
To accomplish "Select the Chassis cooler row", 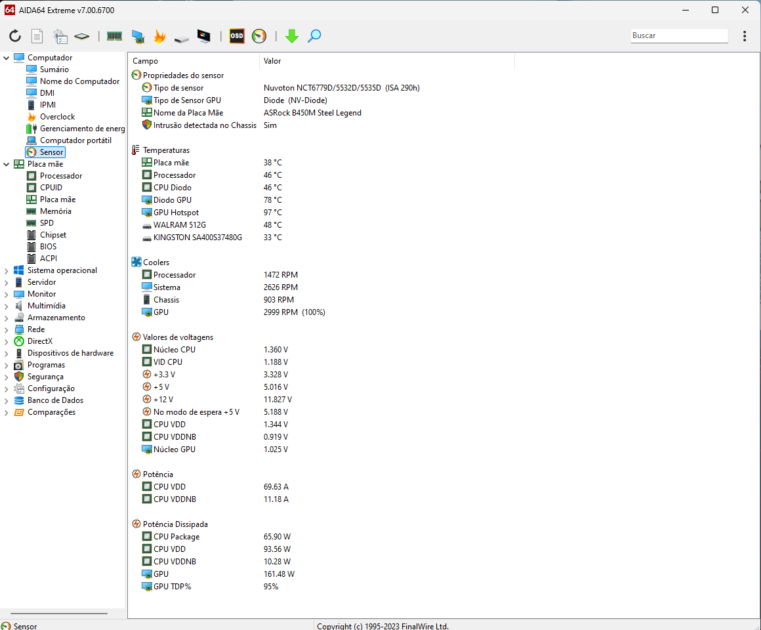I will [217, 300].
